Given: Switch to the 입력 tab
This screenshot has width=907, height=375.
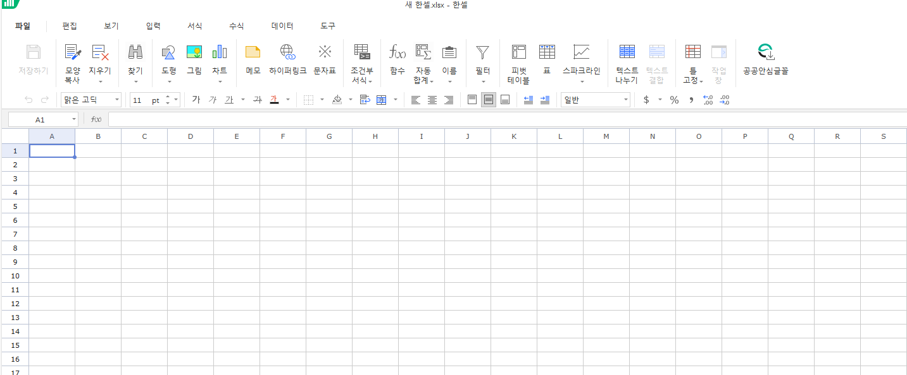Looking at the screenshot, I should click(x=153, y=26).
